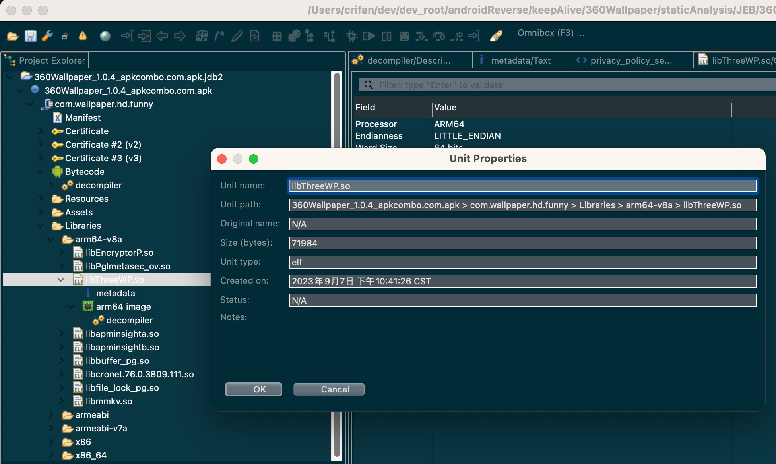This screenshot has width=776, height=464.
Task: Click the stop debugger toolbar icon
Action: point(404,36)
